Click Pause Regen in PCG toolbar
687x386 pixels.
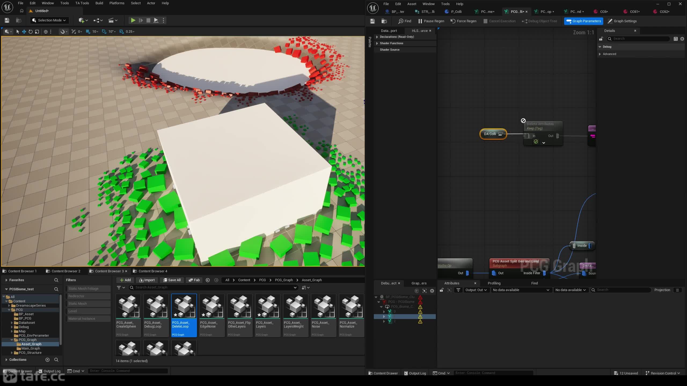click(x=431, y=21)
